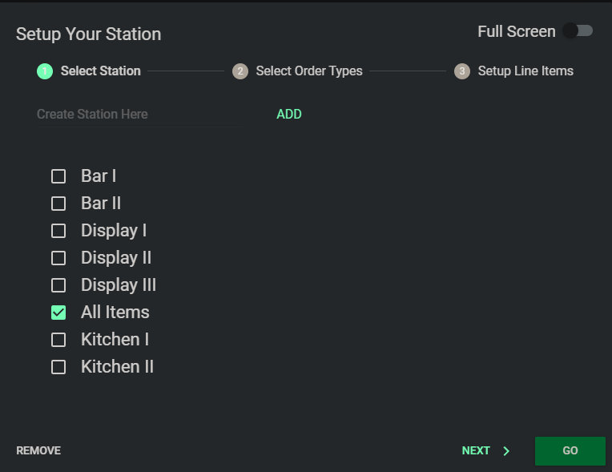Open the Setup Line Items step
The width and height of the screenshot is (612, 472).
click(x=525, y=71)
